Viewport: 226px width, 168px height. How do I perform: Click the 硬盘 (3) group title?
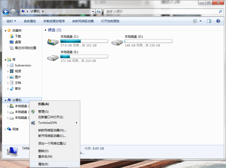[x=54, y=30]
